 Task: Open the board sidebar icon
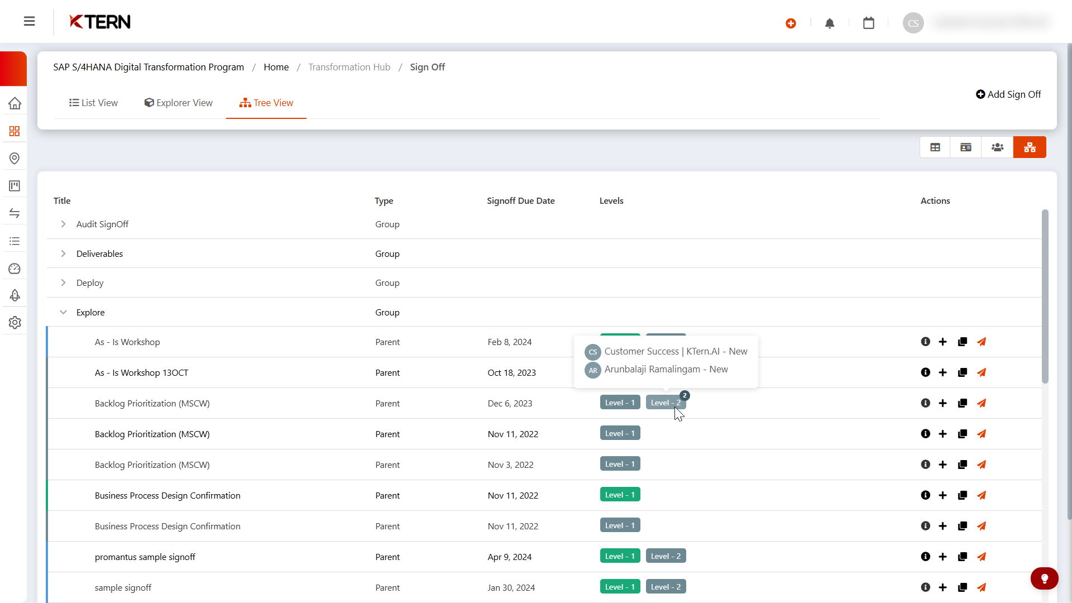pyautogui.click(x=15, y=186)
